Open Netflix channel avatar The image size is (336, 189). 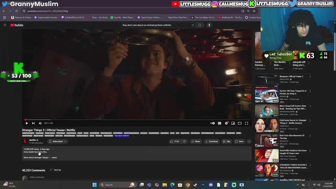pyautogui.click(x=25, y=141)
